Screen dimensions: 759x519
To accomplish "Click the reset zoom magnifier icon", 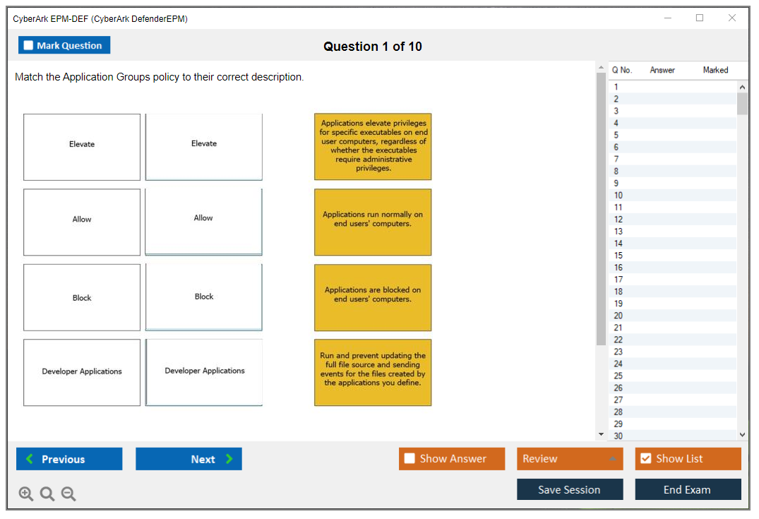I will pyautogui.click(x=47, y=494).
